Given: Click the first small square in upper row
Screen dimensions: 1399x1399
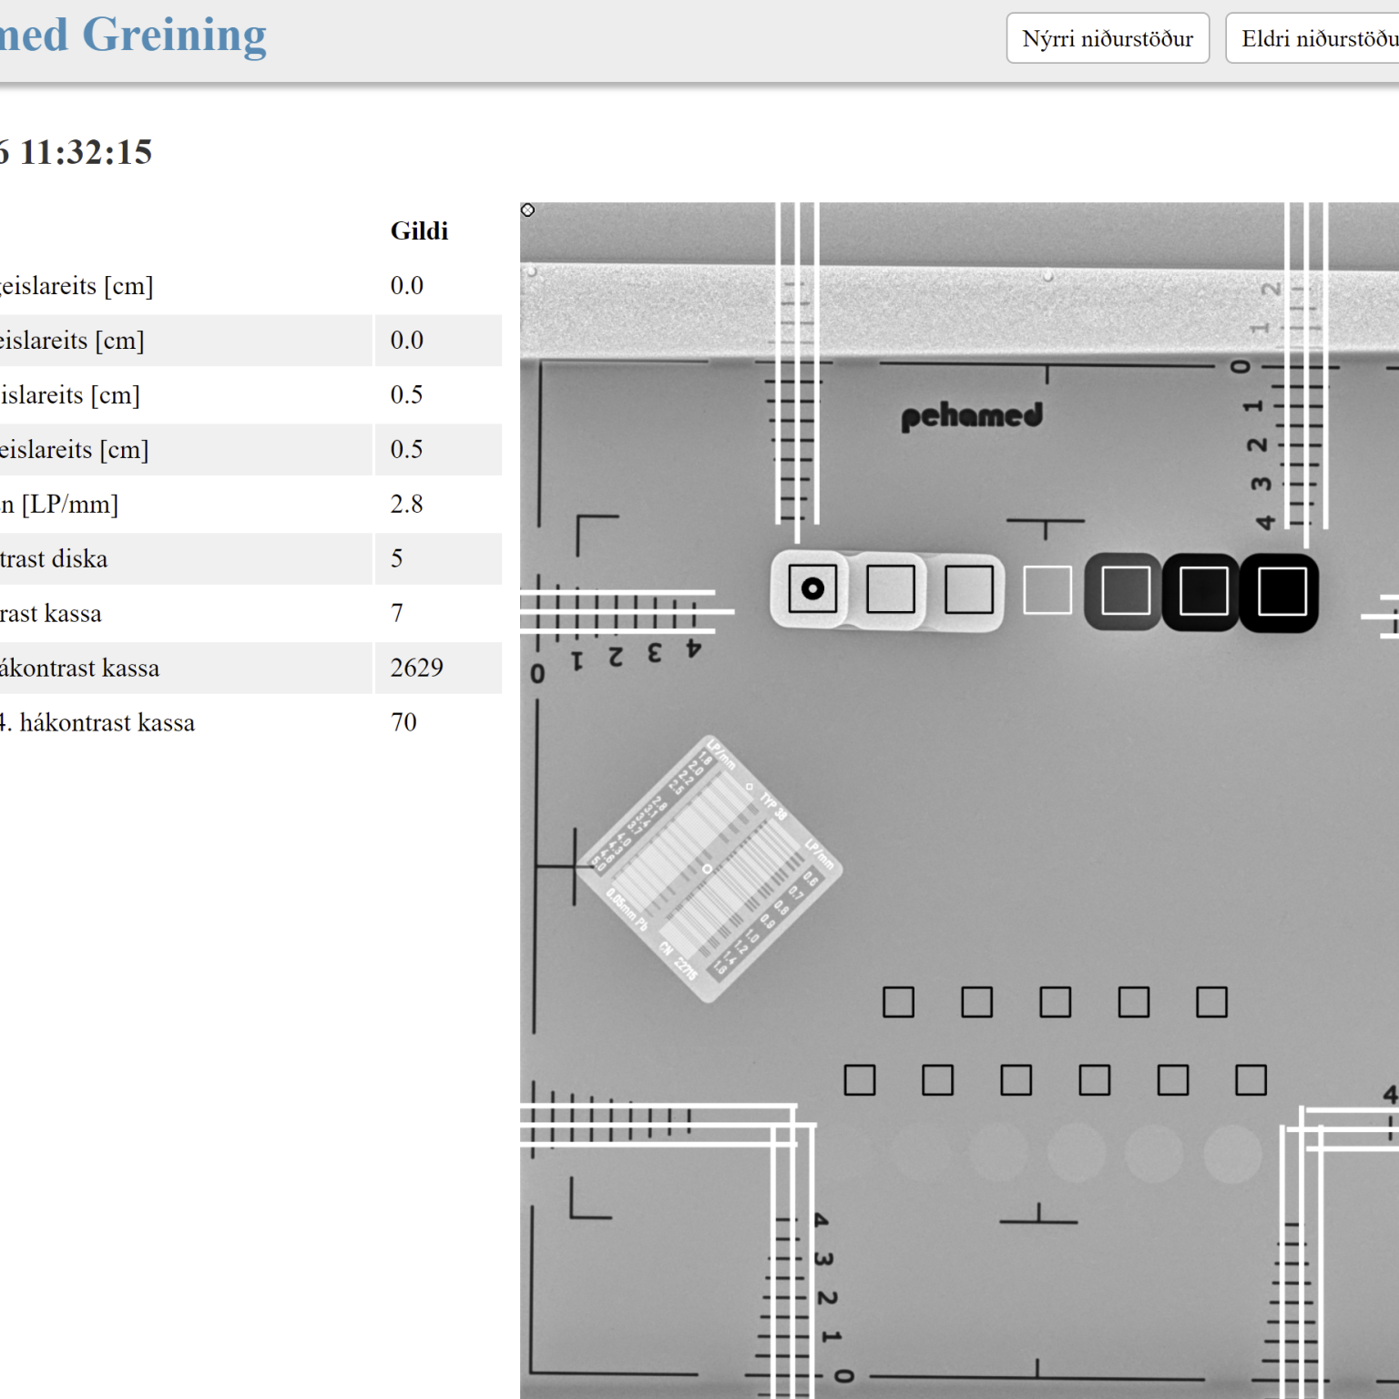Looking at the screenshot, I should click(x=898, y=1002).
